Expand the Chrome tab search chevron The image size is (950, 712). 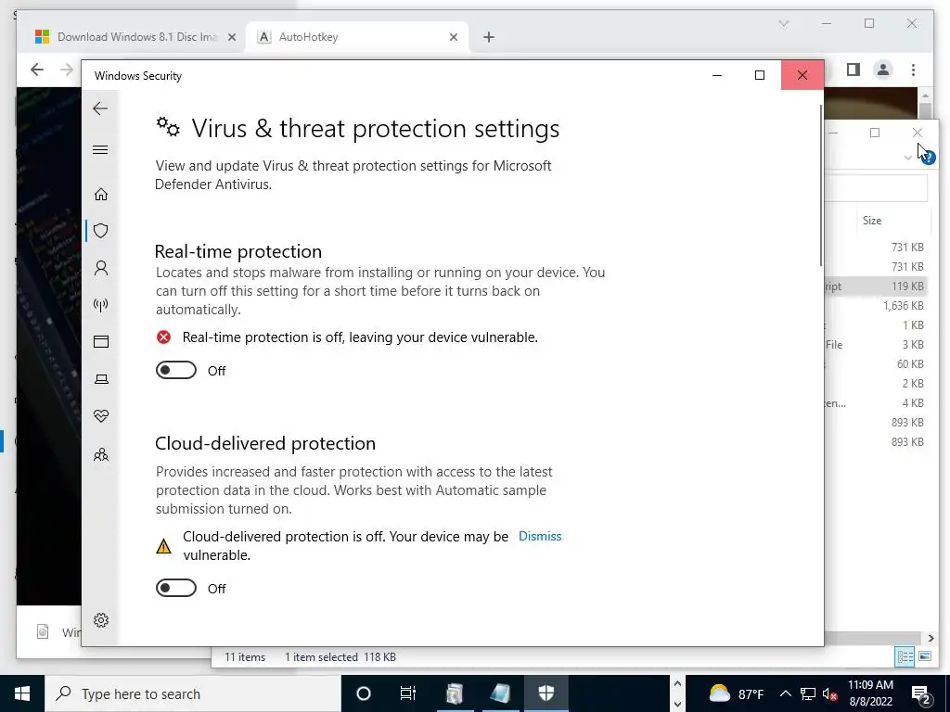[783, 23]
